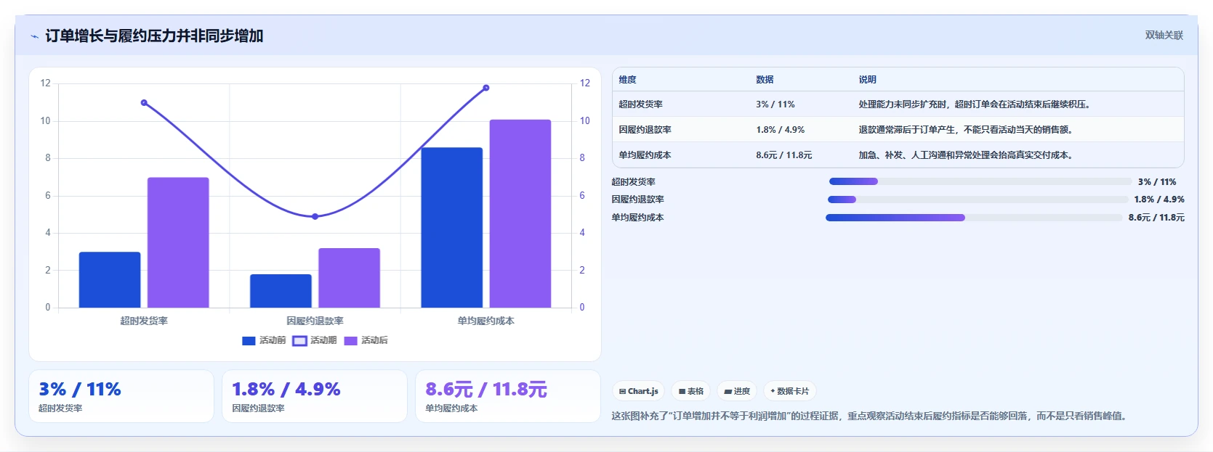Screen dimensions: 1213x452
Task: Click the 因履约退款率 purple bar in the chart
Action: point(349,278)
